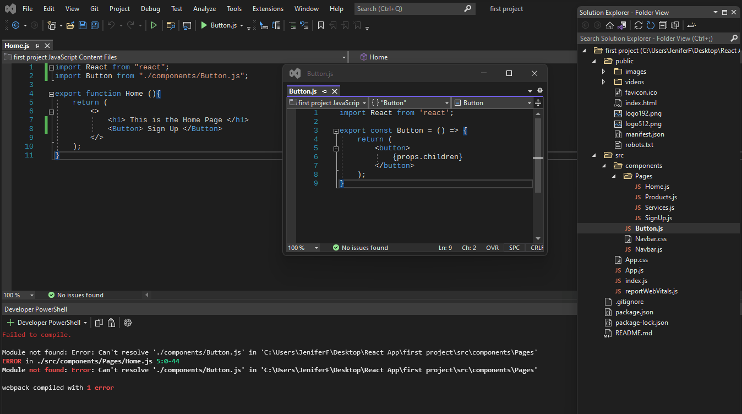Screen dimensions: 742x414
Task: Click the Save All toolbar icon
Action: (94, 25)
